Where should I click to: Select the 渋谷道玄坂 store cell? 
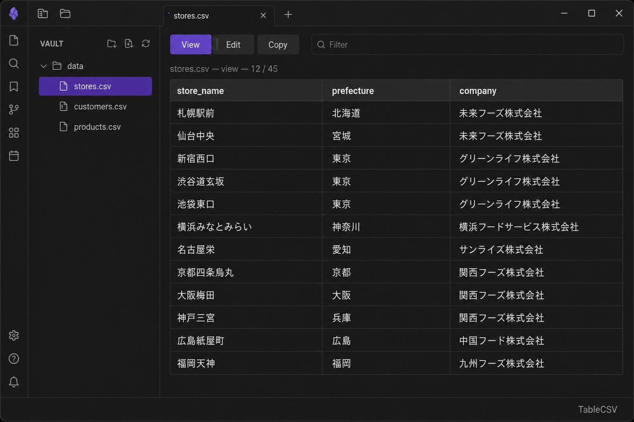point(246,181)
